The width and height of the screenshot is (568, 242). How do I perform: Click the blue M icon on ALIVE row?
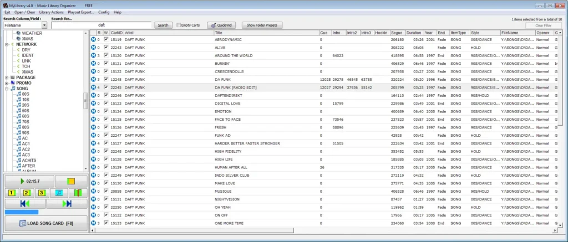tap(93, 48)
